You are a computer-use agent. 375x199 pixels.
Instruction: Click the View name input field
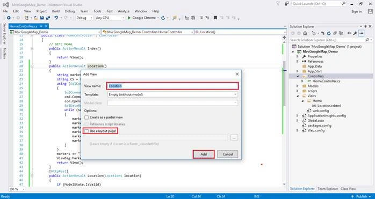pyautogui.click(x=172, y=86)
